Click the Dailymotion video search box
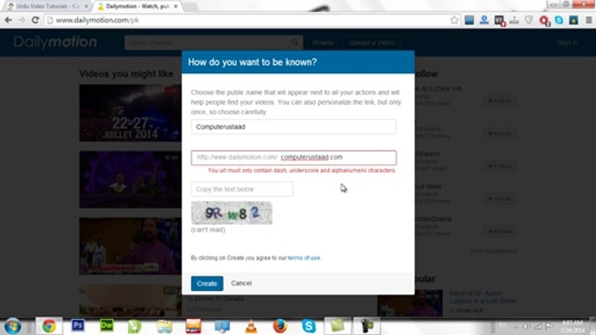The image size is (596, 335). [x=214, y=42]
